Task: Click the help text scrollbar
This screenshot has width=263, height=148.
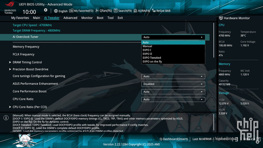Action: (x=214, y=122)
